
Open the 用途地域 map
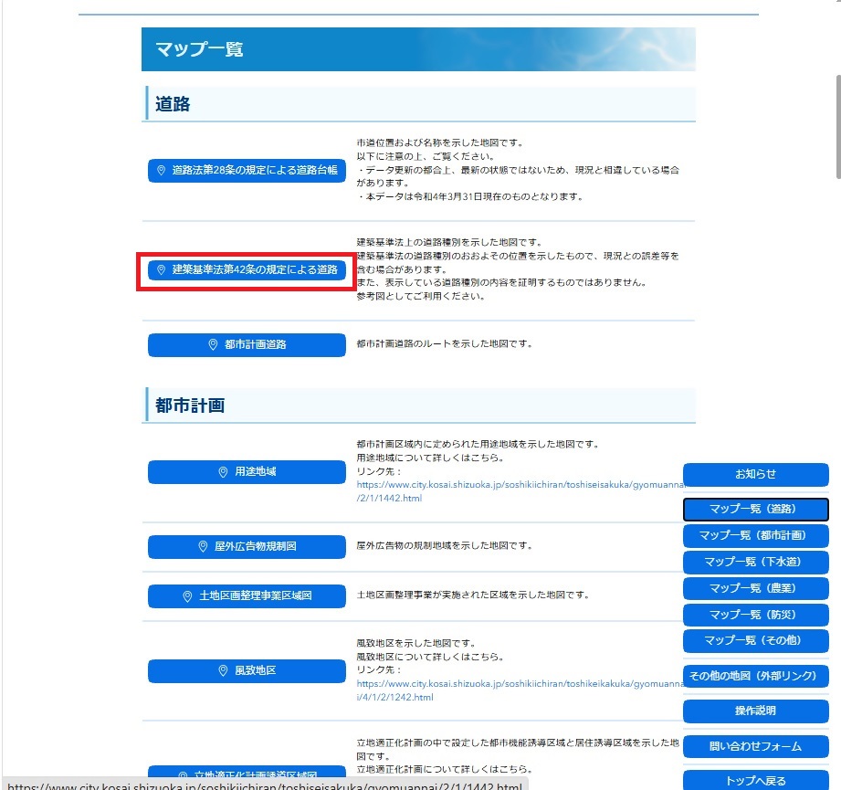point(247,472)
